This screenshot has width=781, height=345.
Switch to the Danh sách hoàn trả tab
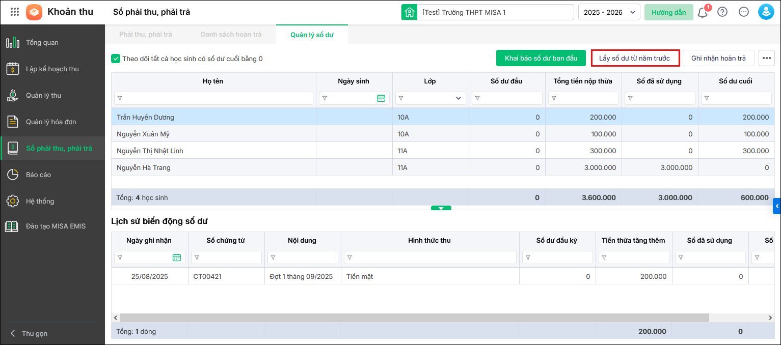[x=231, y=35]
